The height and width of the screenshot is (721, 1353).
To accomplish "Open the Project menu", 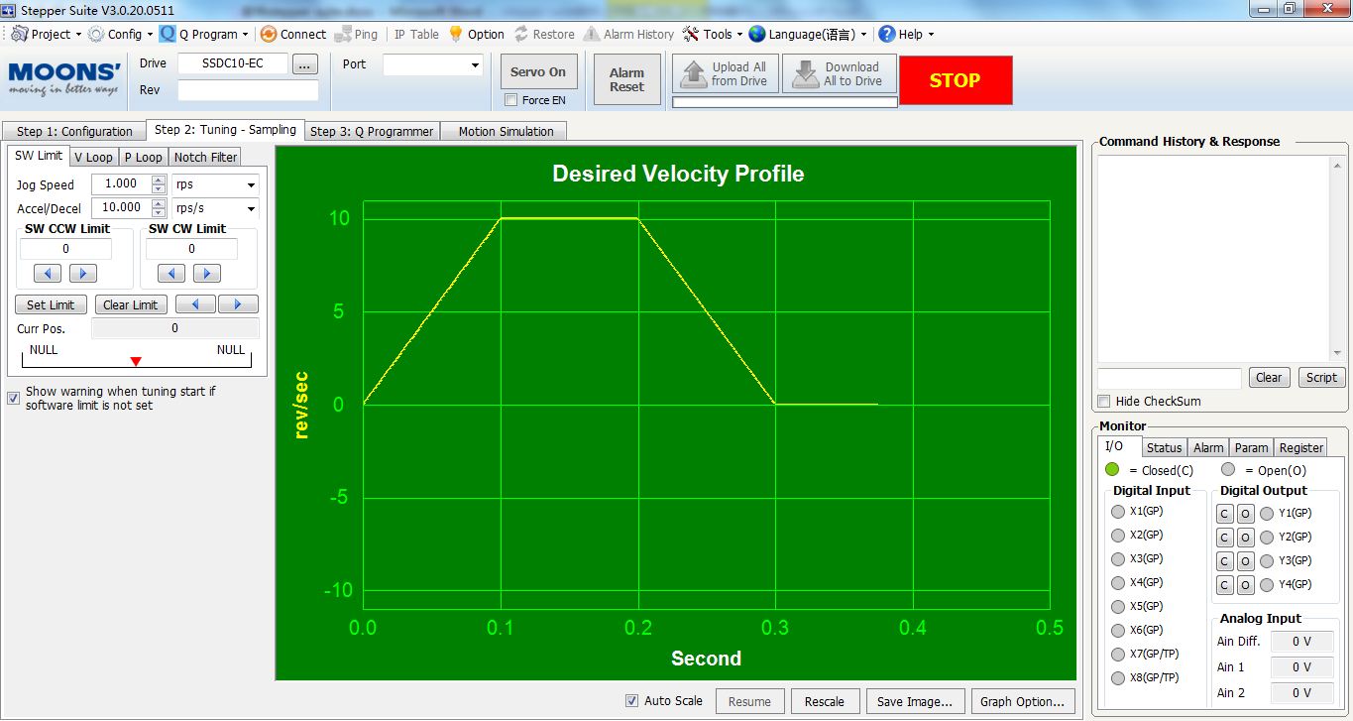I will pos(46,34).
